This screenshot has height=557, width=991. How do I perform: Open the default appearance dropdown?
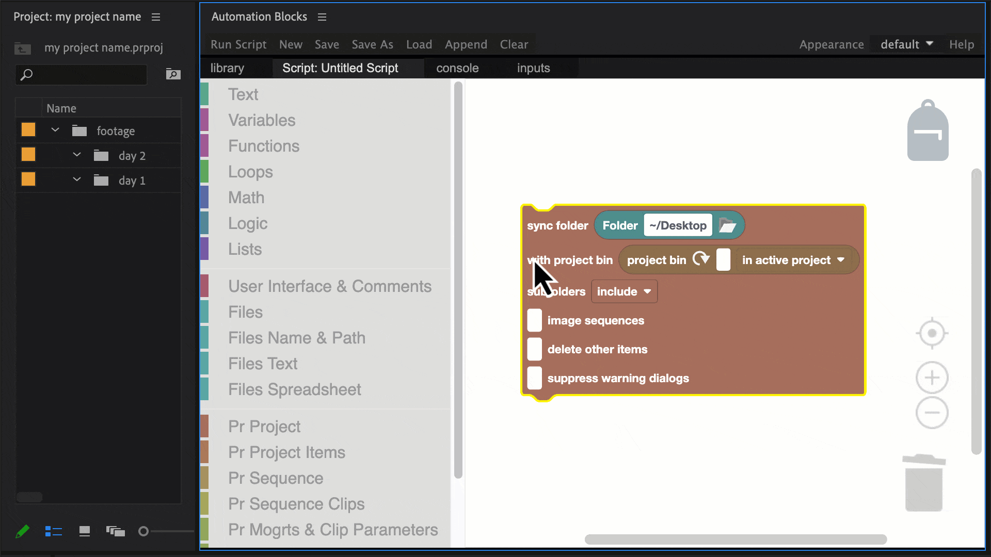[906, 44]
